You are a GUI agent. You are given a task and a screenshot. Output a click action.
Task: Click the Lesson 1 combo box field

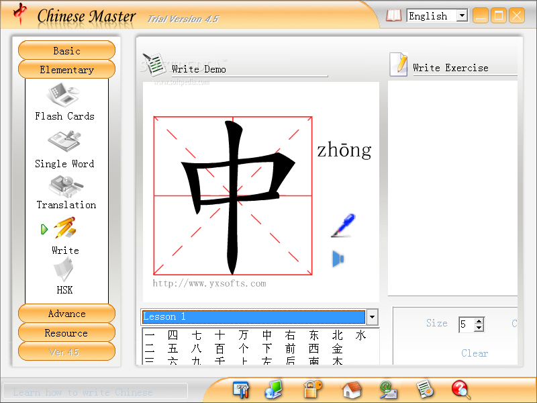[x=254, y=316]
